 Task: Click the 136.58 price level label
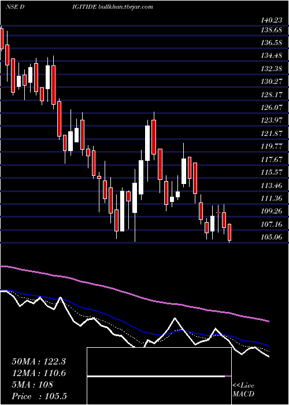271,43
